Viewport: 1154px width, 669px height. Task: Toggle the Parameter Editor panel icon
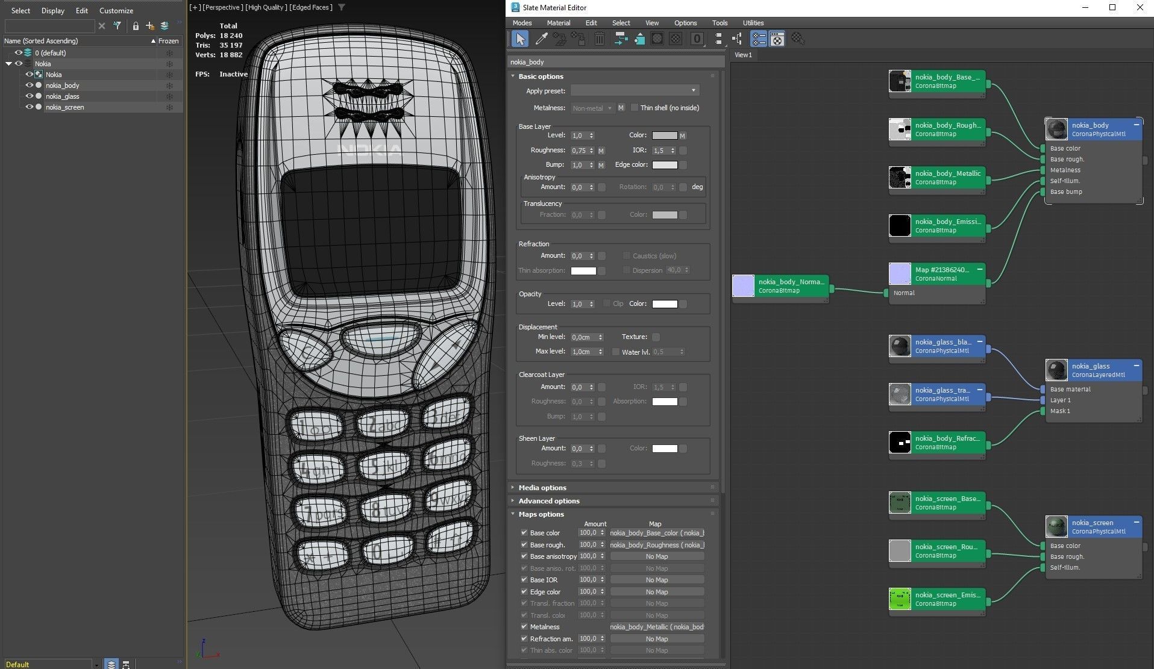pos(777,39)
